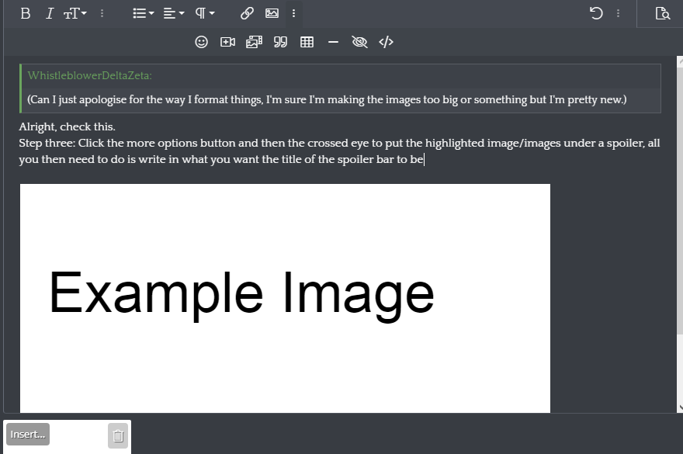
Task: Insert a link
Action: (247, 13)
